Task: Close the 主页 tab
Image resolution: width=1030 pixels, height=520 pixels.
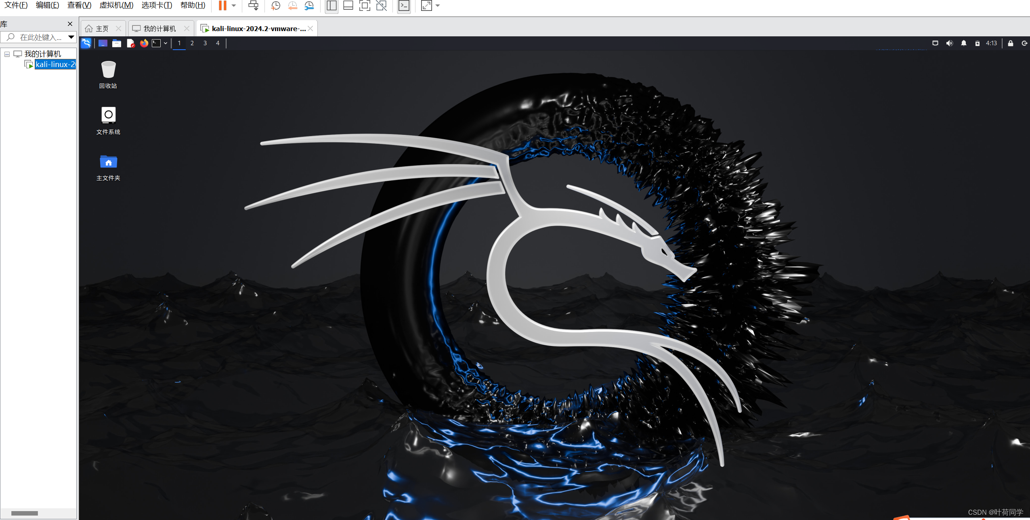Action: pyautogui.click(x=118, y=29)
